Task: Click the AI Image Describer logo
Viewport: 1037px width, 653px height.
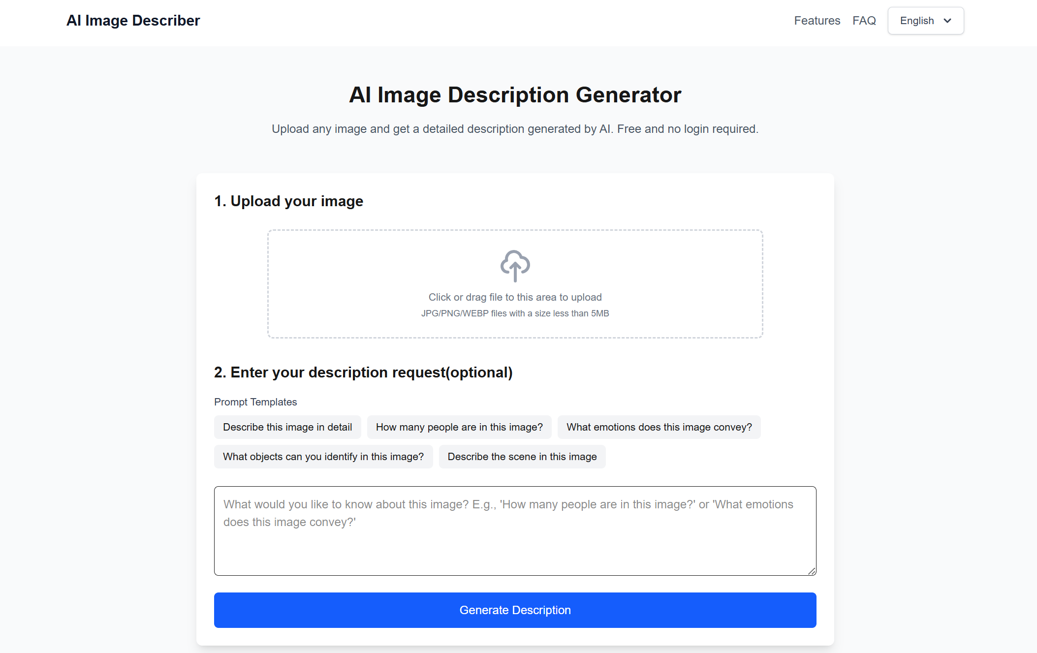Action: pyautogui.click(x=133, y=21)
